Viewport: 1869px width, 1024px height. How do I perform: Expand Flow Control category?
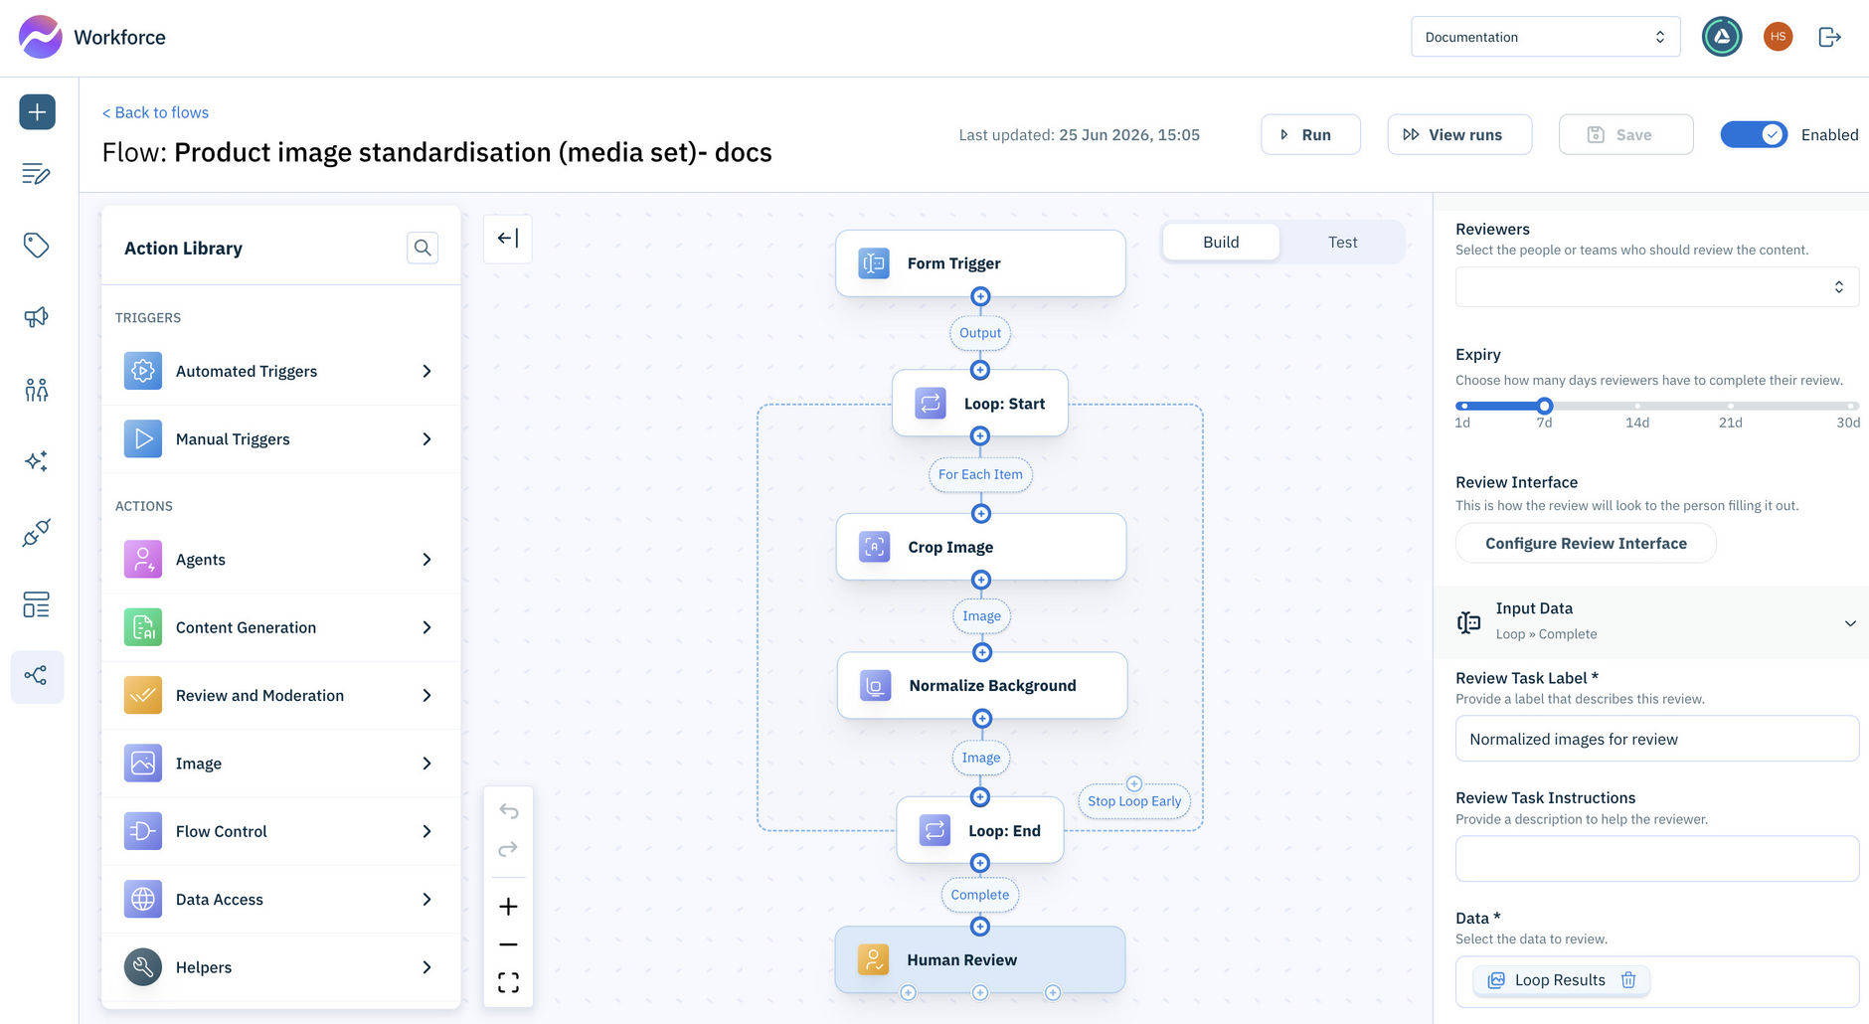(281, 831)
